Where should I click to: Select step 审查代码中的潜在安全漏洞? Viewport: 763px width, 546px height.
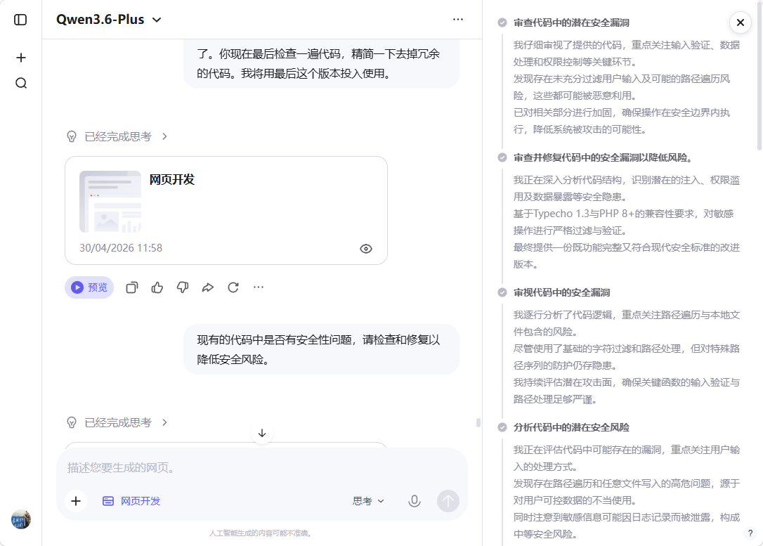tap(571, 23)
